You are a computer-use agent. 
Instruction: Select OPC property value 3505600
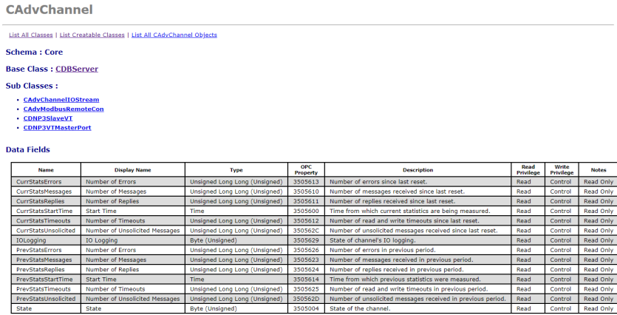305,211
